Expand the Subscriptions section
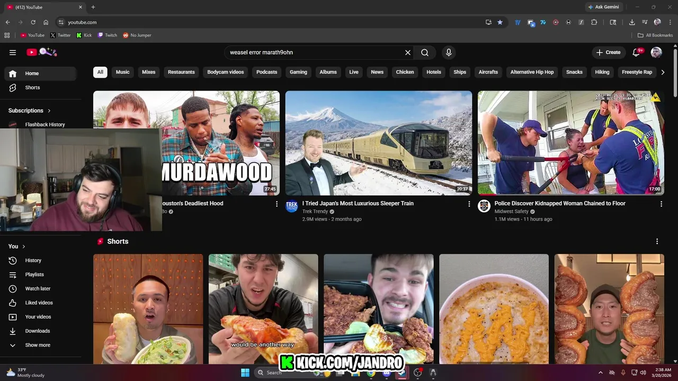 coord(30,111)
